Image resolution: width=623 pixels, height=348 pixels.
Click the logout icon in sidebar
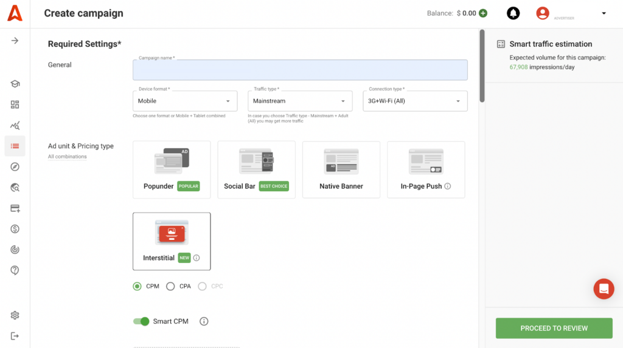[15, 336]
